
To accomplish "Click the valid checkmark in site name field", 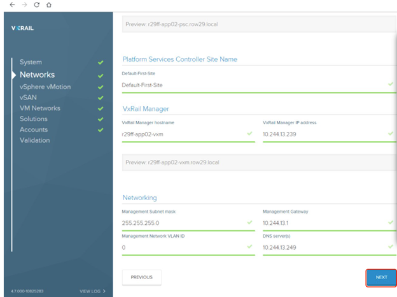I will click(x=391, y=84).
